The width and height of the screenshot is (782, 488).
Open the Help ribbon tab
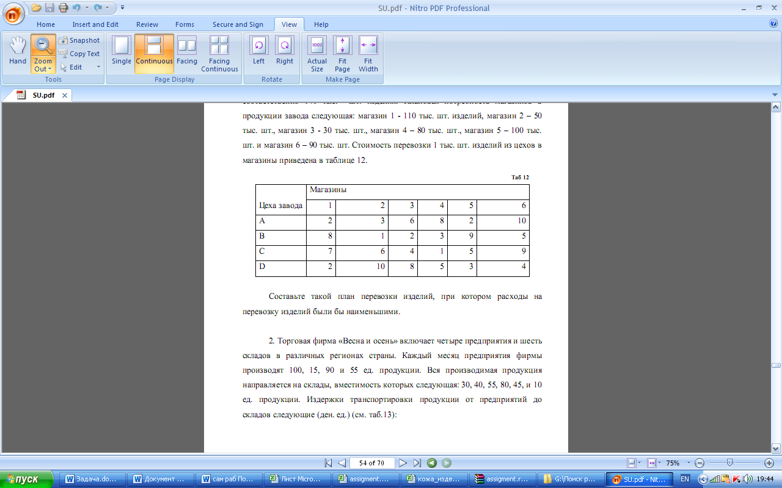click(x=321, y=24)
